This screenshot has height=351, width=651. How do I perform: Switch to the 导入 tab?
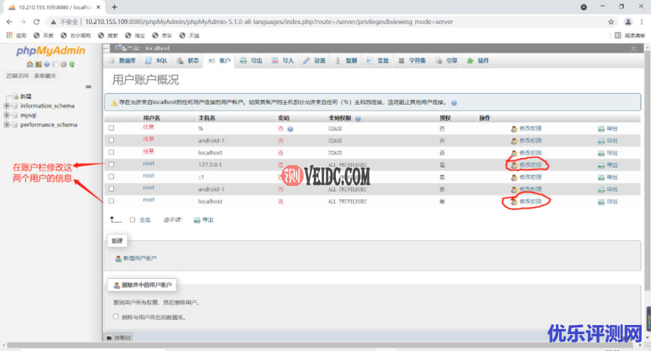pyautogui.click(x=283, y=61)
